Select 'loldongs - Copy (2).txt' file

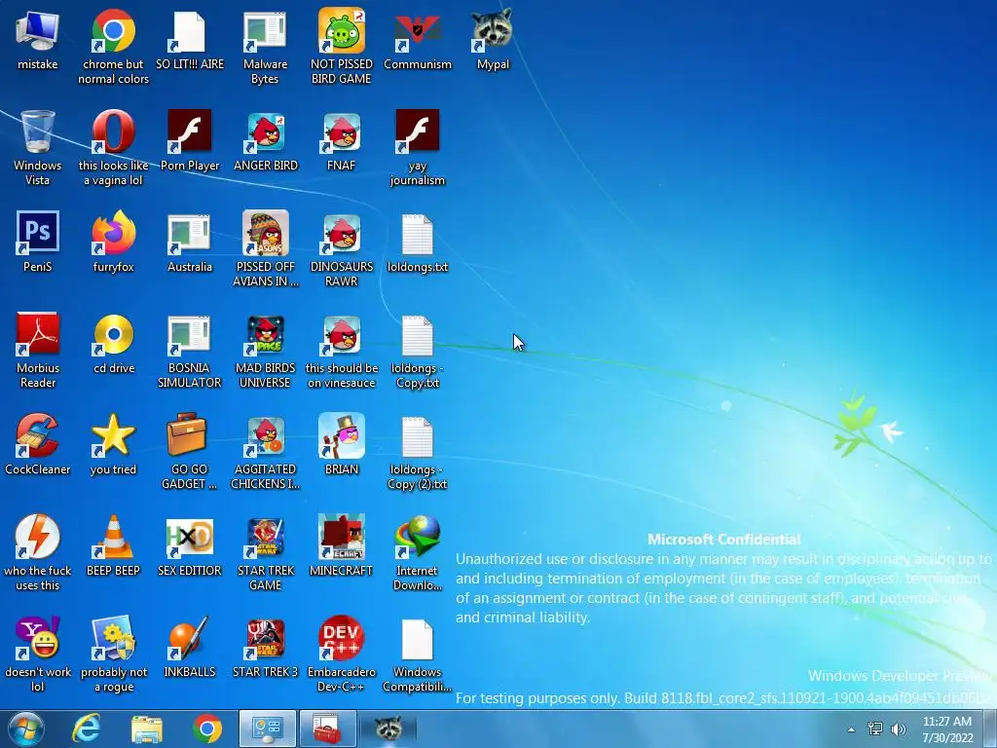tap(417, 436)
